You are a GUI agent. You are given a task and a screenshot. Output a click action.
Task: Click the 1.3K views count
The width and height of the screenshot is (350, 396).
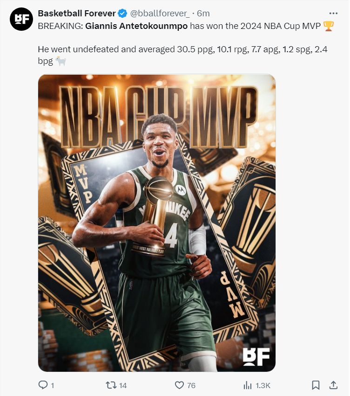pyautogui.click(x=263, y=385)
